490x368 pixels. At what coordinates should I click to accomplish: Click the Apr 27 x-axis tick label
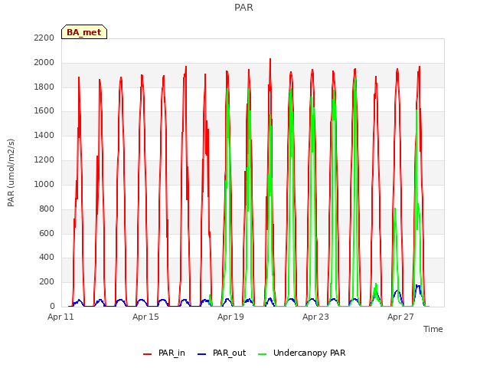tap(400, 317)
